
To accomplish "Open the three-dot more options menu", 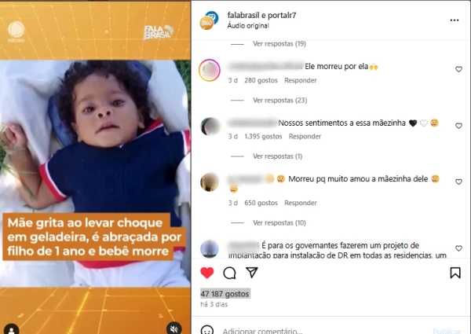I will [x=455, y=20].
